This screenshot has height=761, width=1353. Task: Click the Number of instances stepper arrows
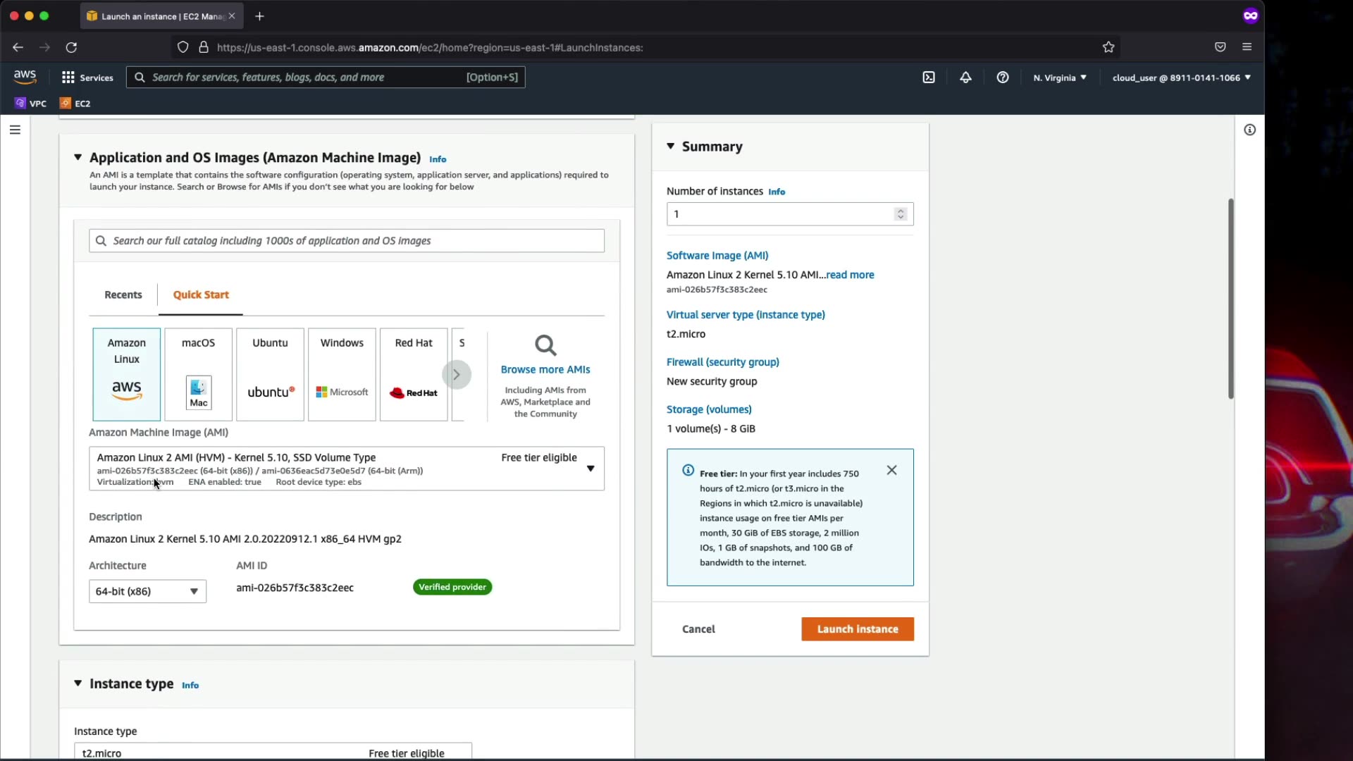(x=900, y=214)
